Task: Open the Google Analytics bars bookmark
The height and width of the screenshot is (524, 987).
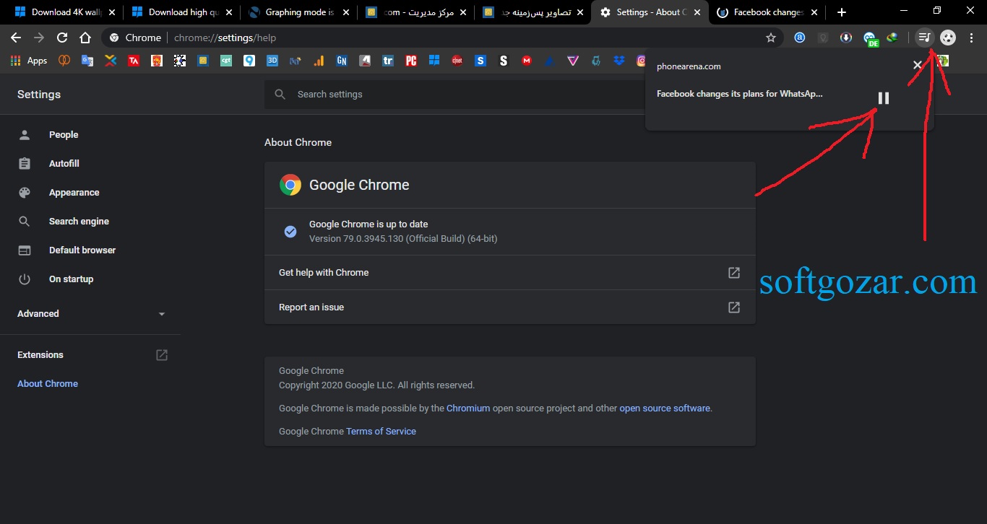Action: click(319, 61)
